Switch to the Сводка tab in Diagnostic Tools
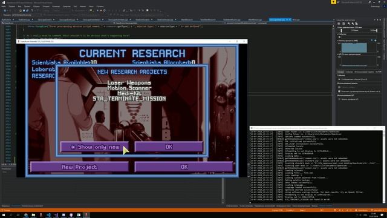Viewport: 387px width, 218px height. click(340, 71)
